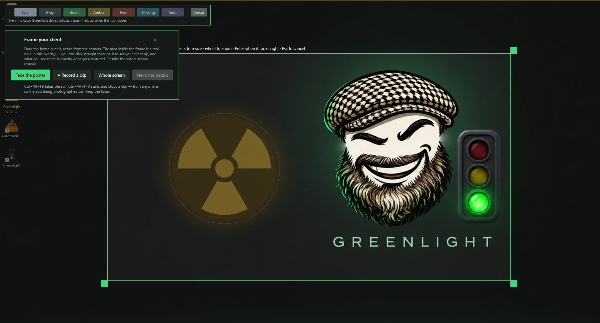Click the 'Esc to cancel' hint text
This screenshot has width=600, height=323.
(293, 48)
